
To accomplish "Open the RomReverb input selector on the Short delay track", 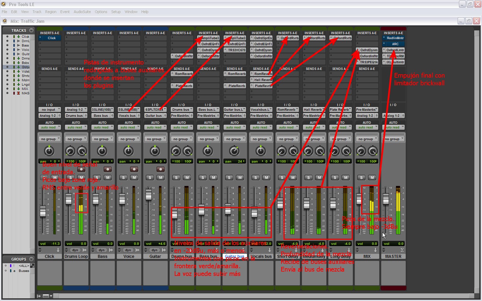I will pyautogui.click(x=288, y=110).
